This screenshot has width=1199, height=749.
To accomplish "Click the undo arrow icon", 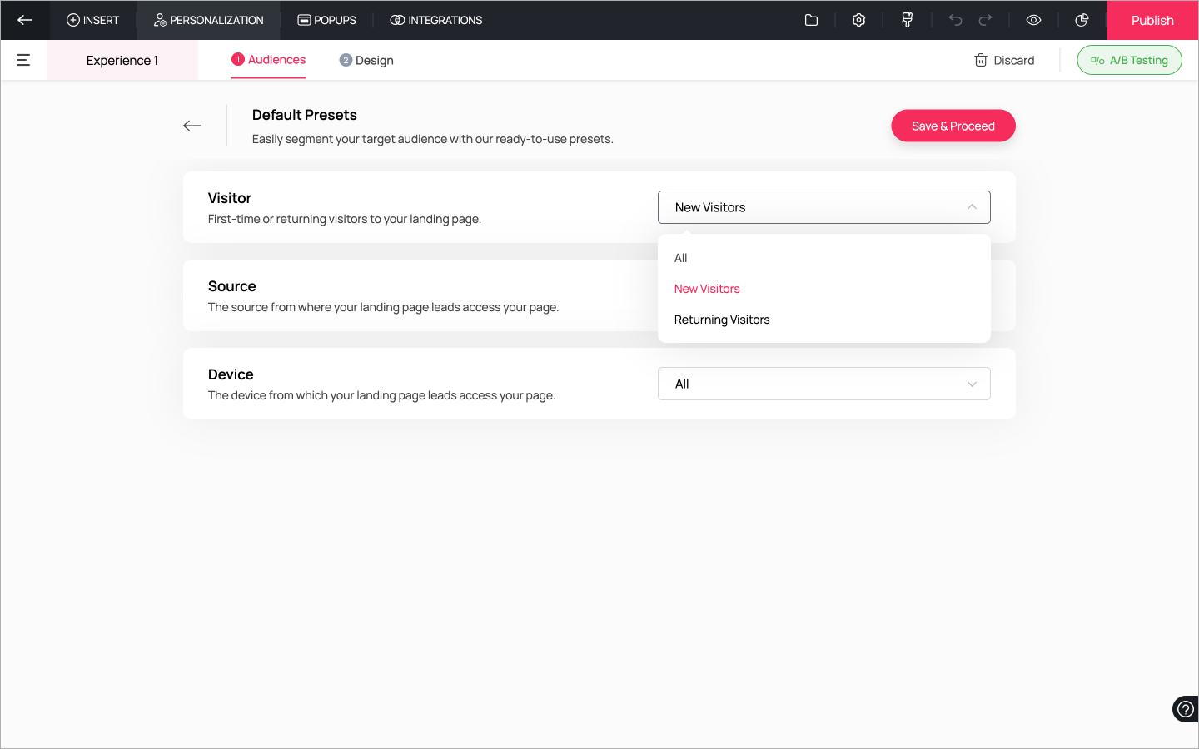I will (955, 20).
